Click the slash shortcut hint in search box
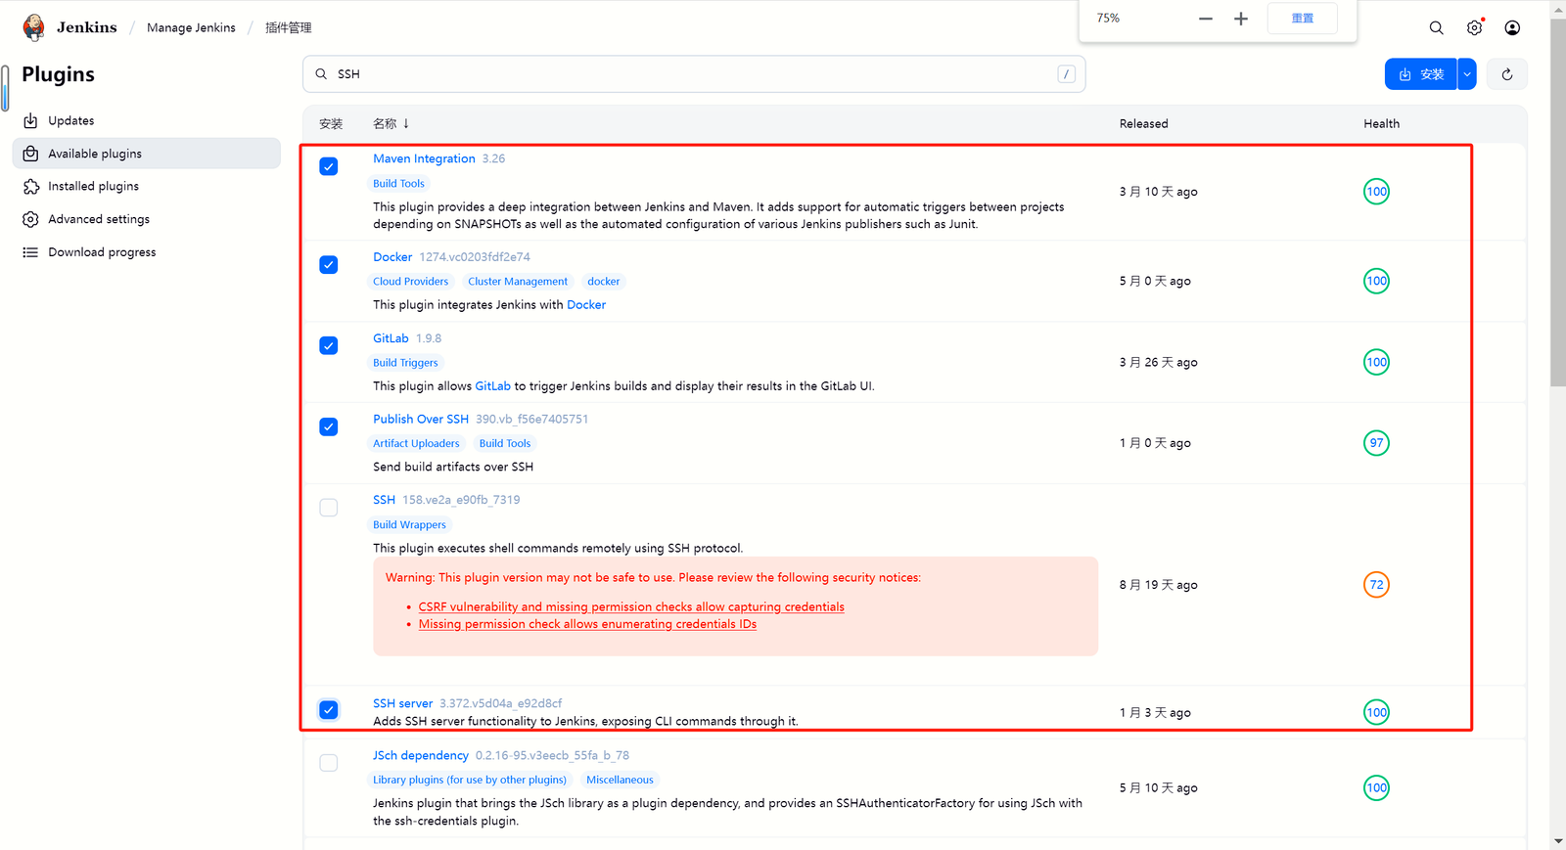Screen dimensions: 1566x850 (1067, 74)
